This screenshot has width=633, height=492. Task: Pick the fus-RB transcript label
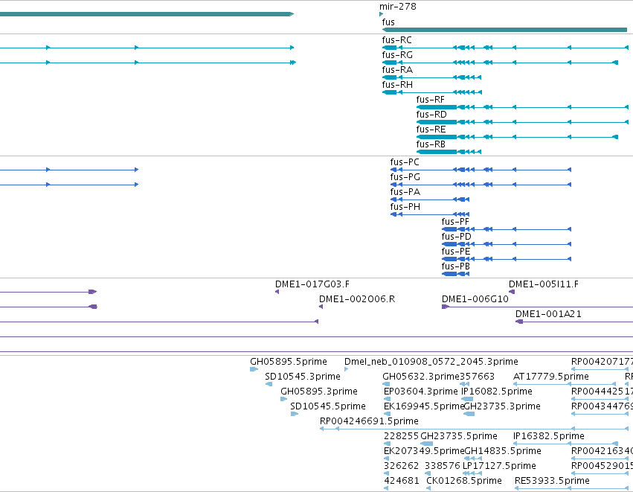click(431, 144)
